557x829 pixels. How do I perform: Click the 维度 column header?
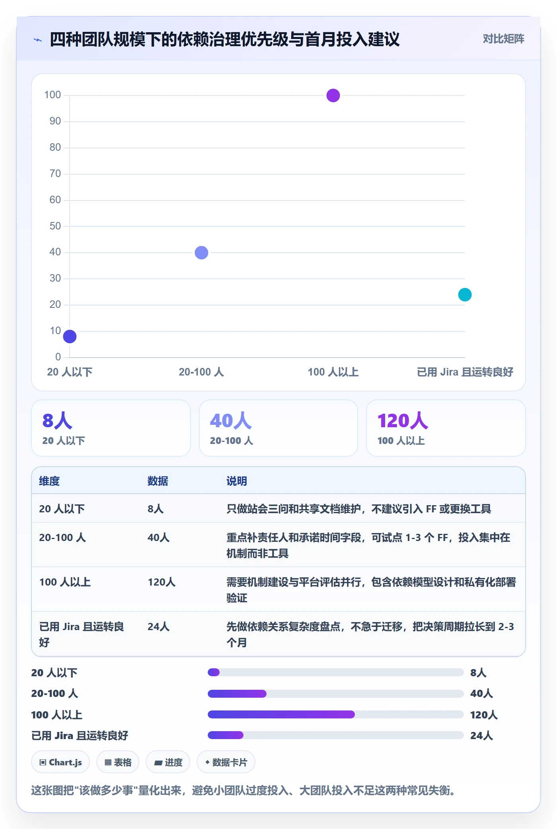tap(49, 481)
